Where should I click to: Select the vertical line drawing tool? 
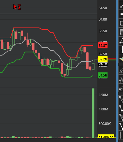click(x=121, y=50)
